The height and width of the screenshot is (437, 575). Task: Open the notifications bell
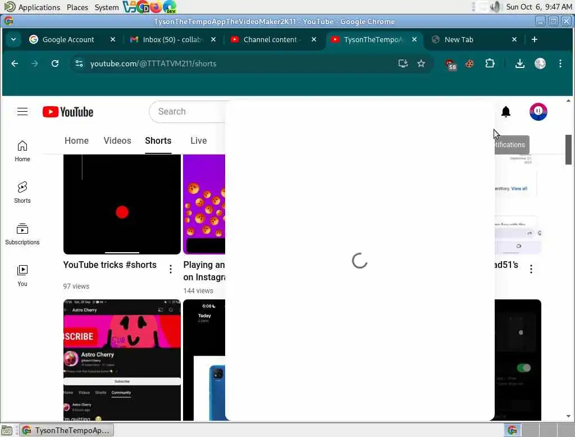coord(506,112)
